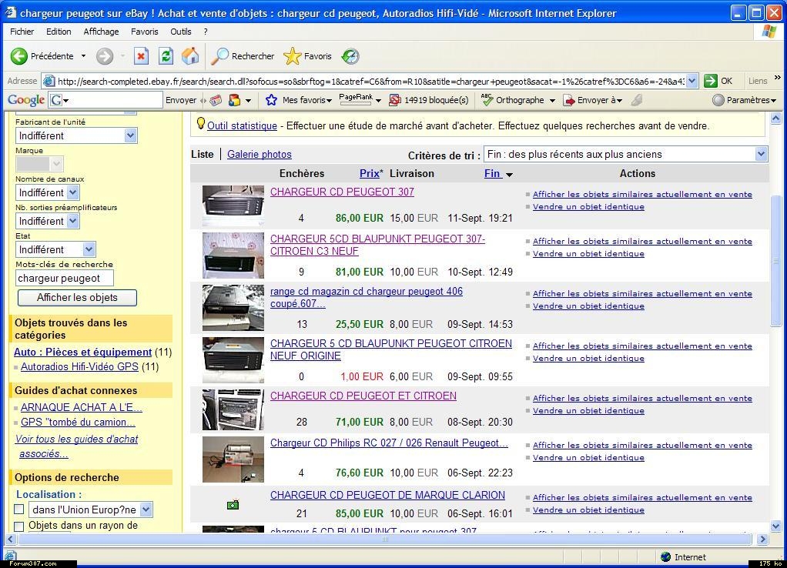
Task: Click the Stop loading icon
Action: point(141,56)
